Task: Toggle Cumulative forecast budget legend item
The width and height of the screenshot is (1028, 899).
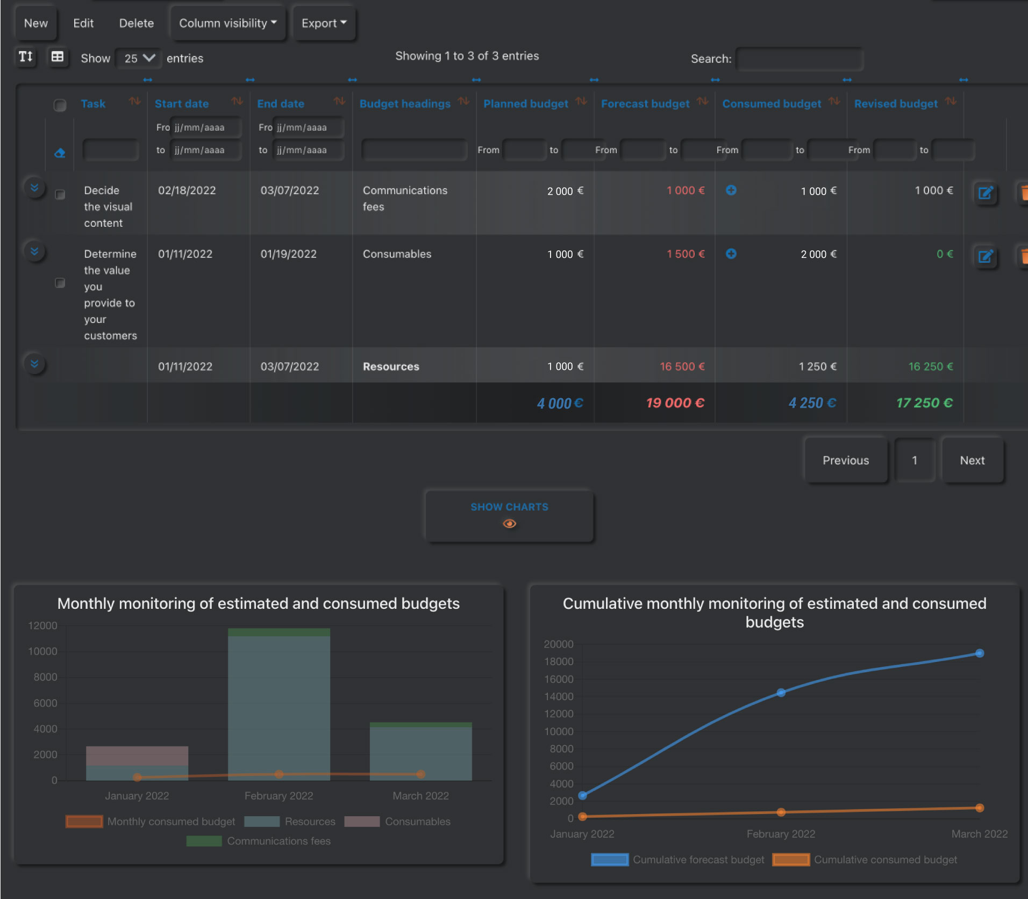Action: [677, 860]
